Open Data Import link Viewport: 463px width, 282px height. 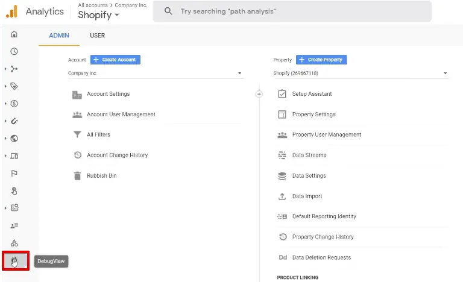pos(307,196)
